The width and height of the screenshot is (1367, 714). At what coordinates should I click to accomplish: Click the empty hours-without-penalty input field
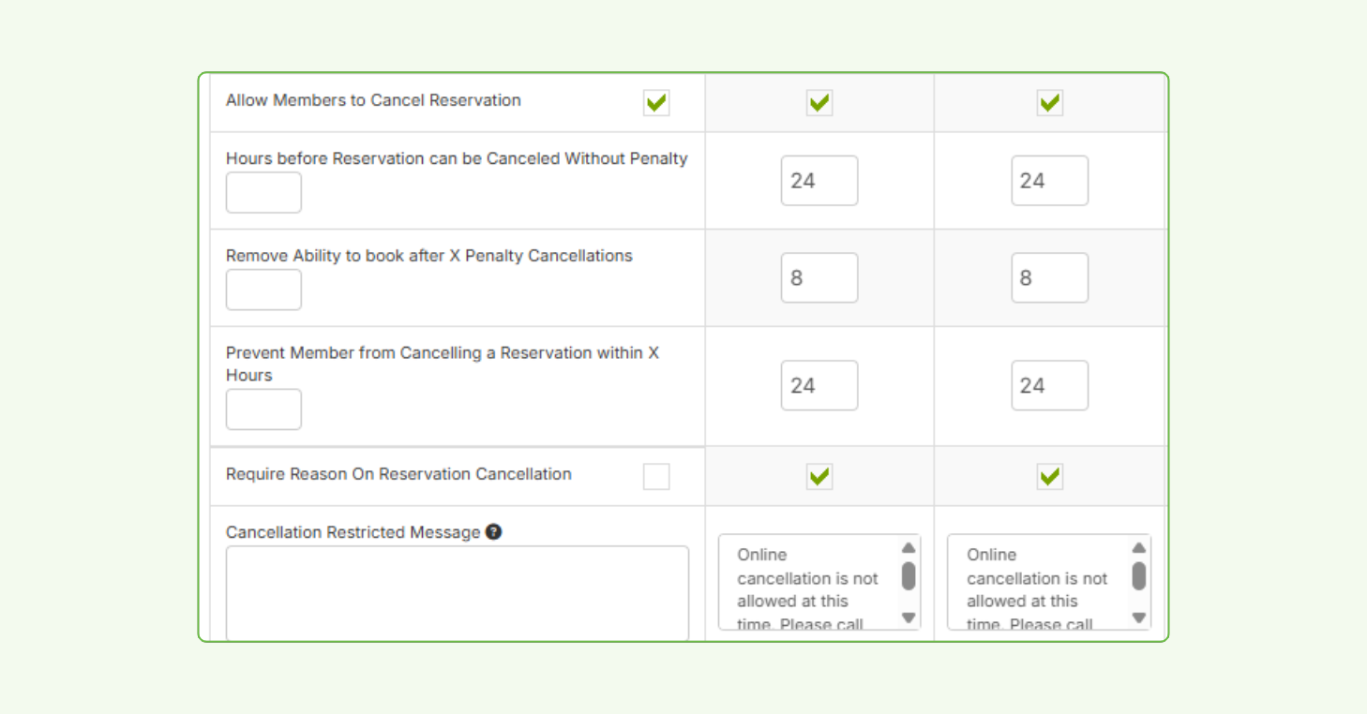pyautogui.click(x=263, y=192)
